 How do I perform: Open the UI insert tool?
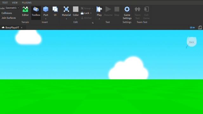55,11
